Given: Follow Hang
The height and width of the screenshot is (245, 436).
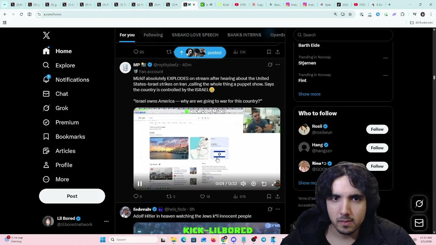Looking at the screenshot, I should coord(377,148).
